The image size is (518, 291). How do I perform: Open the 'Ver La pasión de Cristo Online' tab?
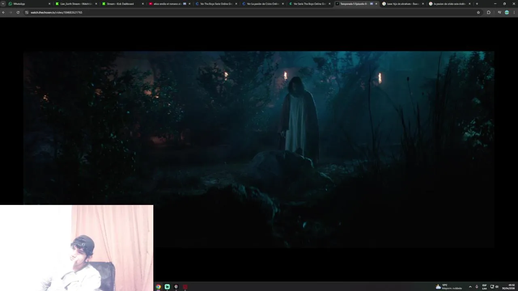tap(262, 4)
